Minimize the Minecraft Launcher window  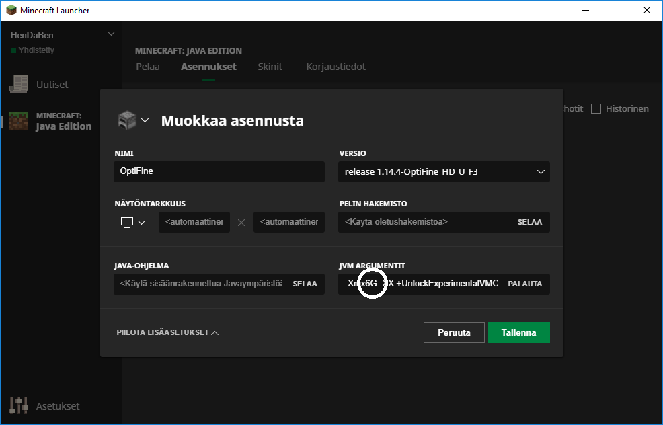pyautogui.click(x=586, y=10)
